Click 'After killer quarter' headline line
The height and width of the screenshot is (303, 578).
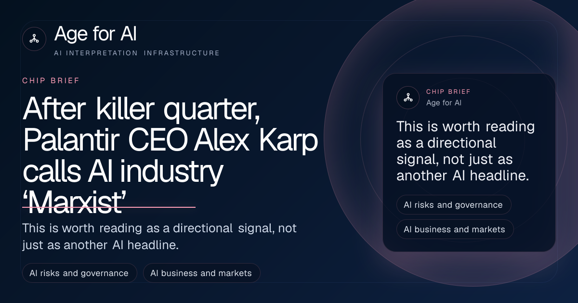click(142, 109)
